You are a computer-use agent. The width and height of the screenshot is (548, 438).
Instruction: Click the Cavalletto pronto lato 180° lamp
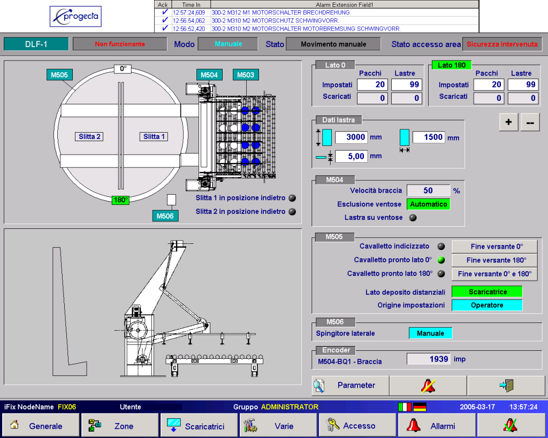tap(442, 273)
